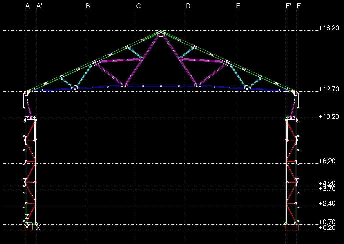Click the grid axis label B
Viewport: 344px width, 244px height.
click(88, 6)
